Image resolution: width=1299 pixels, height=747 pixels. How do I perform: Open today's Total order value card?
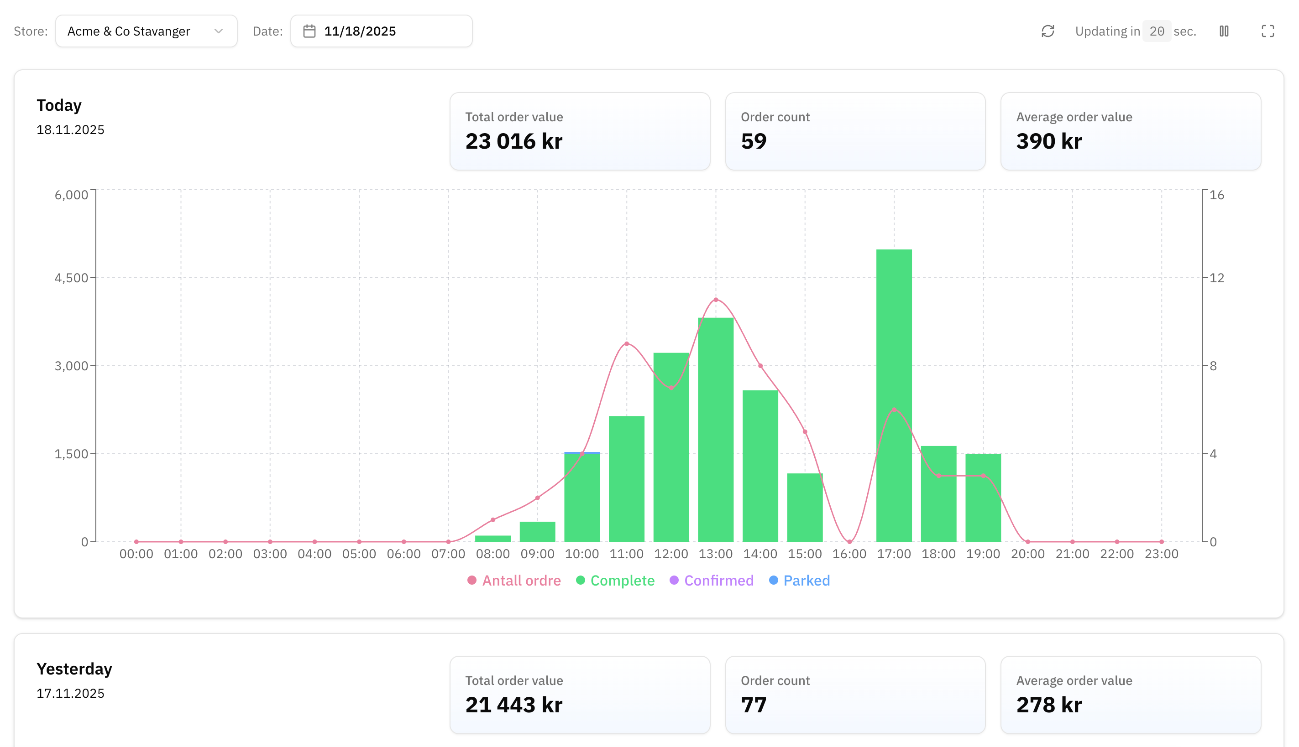coord(579,131)
